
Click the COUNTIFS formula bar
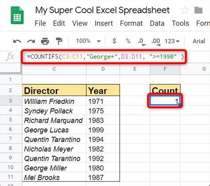[x=104, y=57]
